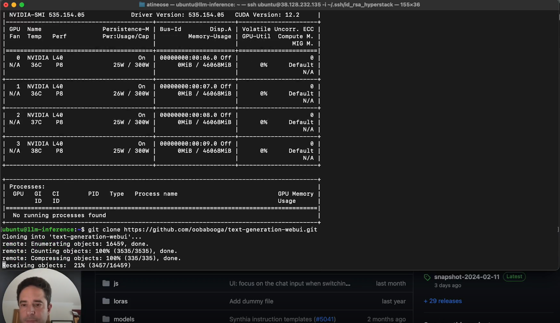
Task: Click the 'GPU Memory' column header in Processes
Action: [296, 194]
